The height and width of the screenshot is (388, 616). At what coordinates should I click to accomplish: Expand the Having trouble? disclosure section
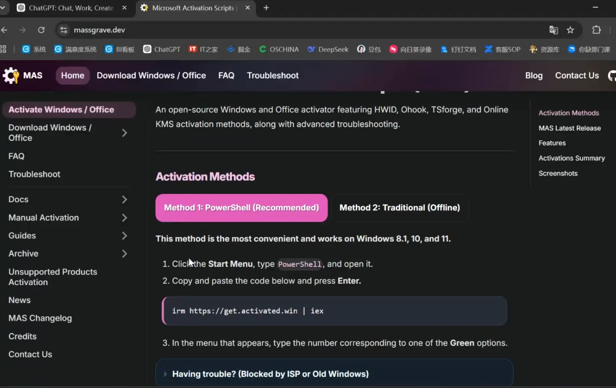coord(334,374)
